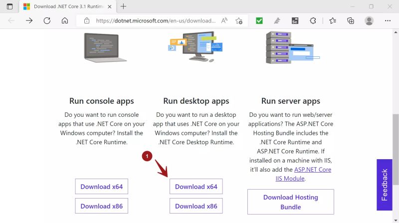Click the laptop console illustration
The image size is (399, 223).
105,47
